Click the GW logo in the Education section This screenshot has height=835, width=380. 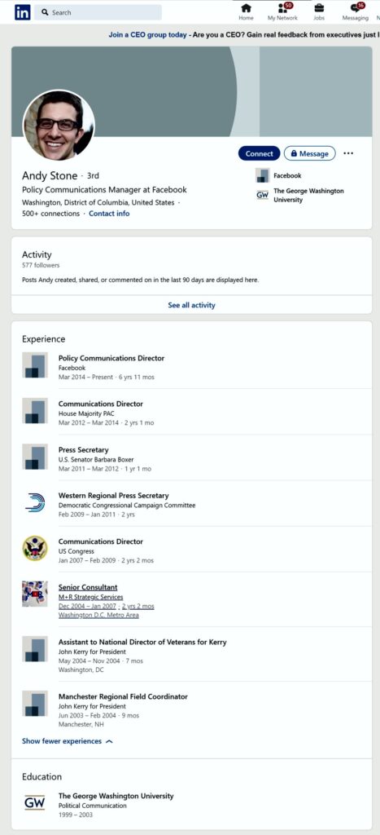35,802
